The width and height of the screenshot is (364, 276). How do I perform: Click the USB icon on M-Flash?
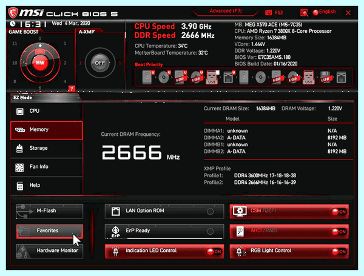[24, 211]
